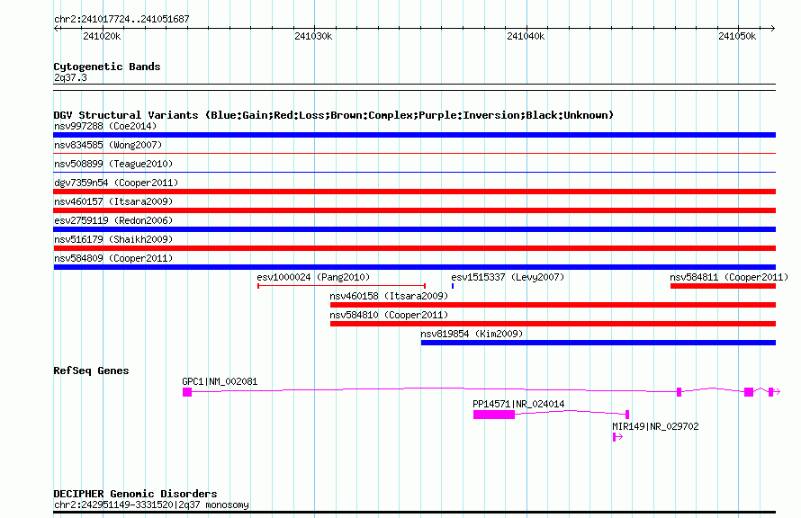Click the 241030k ruler tick label
This screenshot has height=518, width=801.
click(313, 36)
